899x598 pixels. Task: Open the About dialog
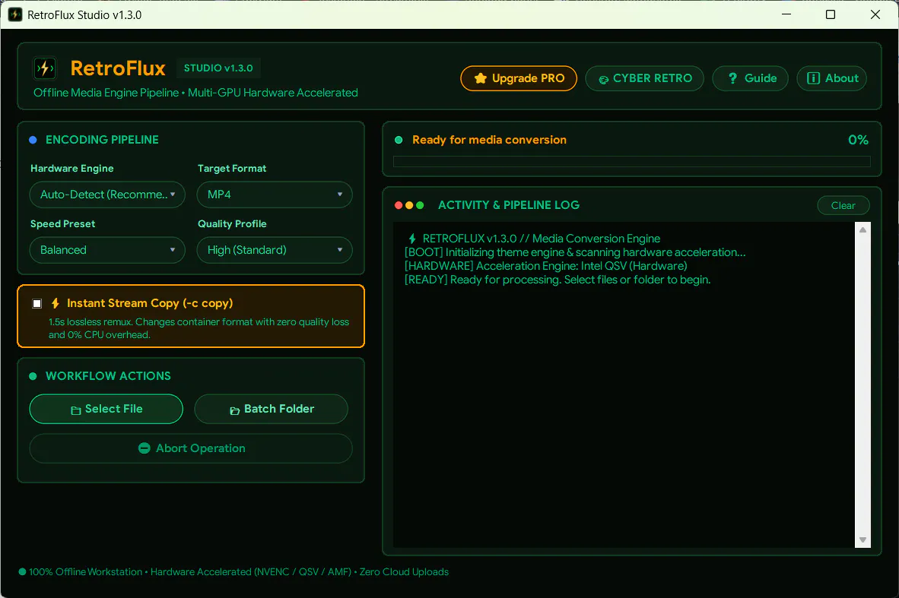point(832,78)
